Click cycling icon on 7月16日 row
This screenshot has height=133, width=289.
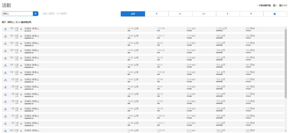coord(6,51)
